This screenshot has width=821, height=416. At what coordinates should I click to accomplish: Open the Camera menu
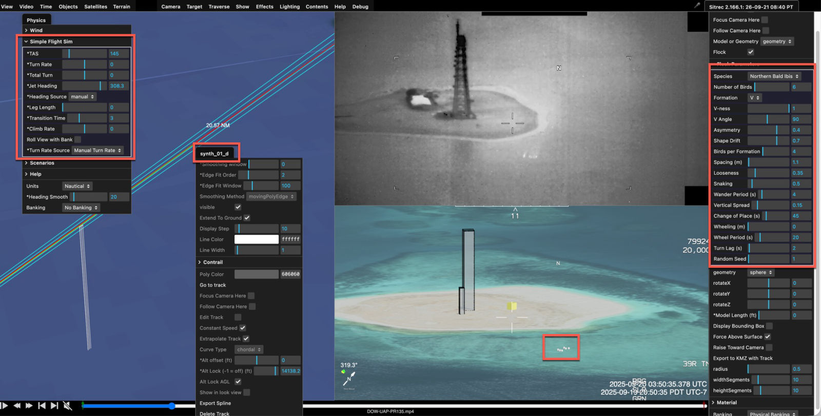tap(171, 7)
